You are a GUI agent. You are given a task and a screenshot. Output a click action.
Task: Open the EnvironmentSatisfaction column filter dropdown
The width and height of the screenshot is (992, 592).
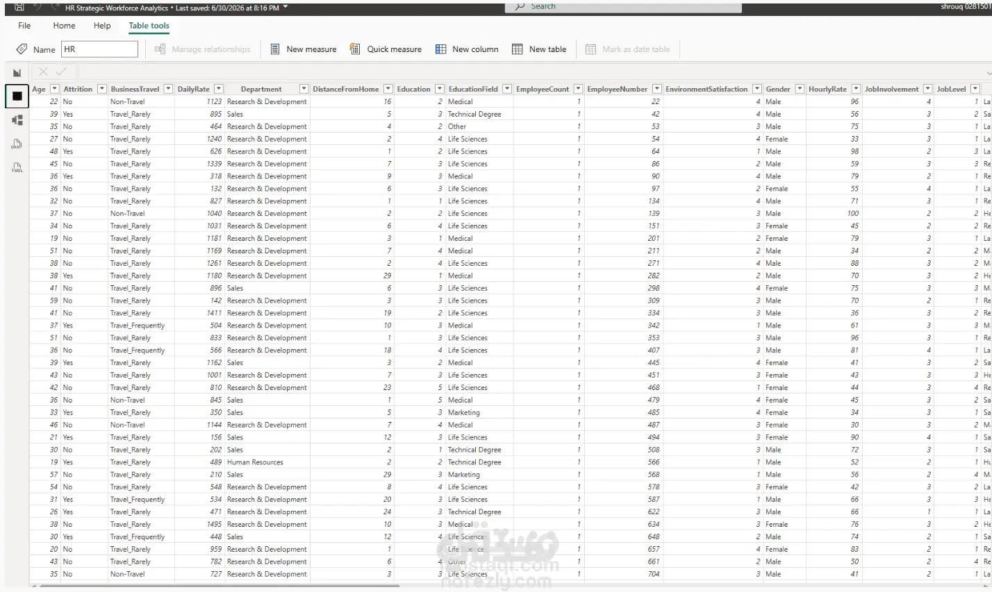click(757, 89)
